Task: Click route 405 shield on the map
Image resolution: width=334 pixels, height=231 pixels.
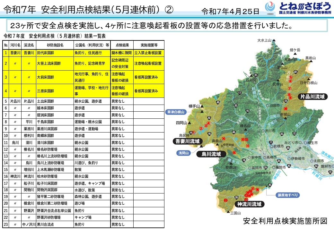Action: (x=218, y=102)
